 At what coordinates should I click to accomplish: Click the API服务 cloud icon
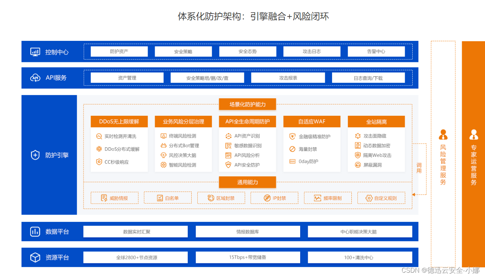pos(35,78)
